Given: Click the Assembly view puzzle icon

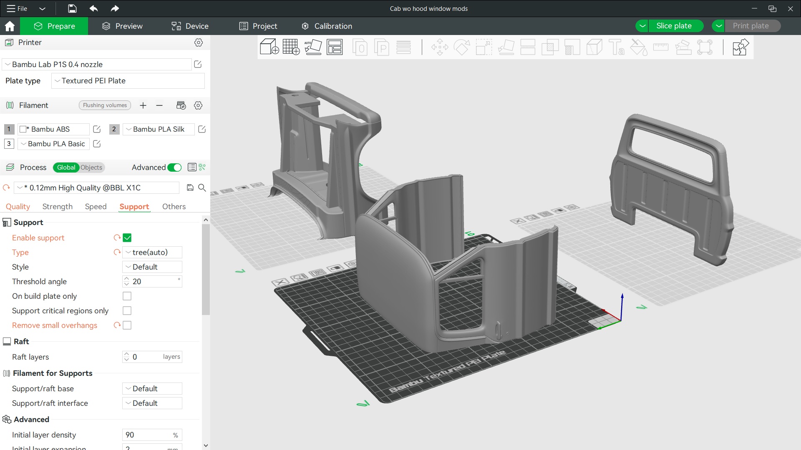Looking at the screenshot, I should tap(741, 47).
